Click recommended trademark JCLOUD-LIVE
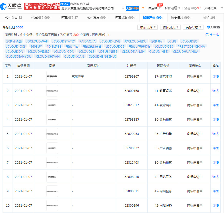The height and width of the screenshot is (213, 224). [110, 41]
